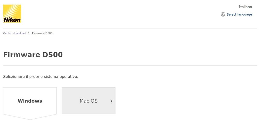Go to Centro download breadcrumb
This screenshot has height=122, width=259.
pyautogui.click(x=14, y=33)
